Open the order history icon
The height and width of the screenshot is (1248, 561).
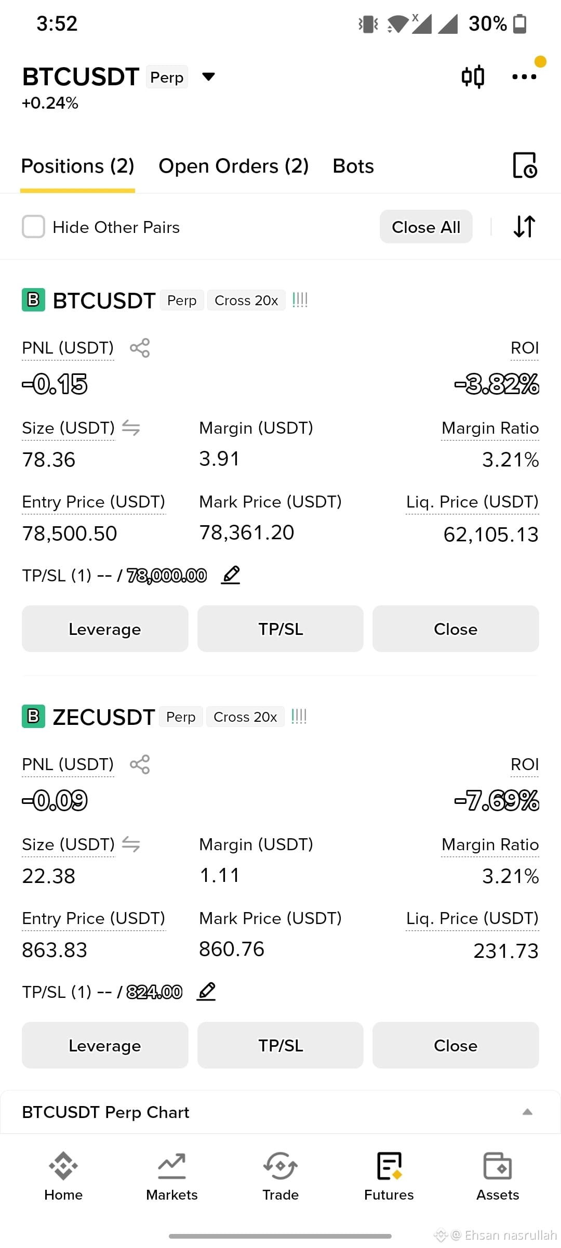tap(525, 166)
